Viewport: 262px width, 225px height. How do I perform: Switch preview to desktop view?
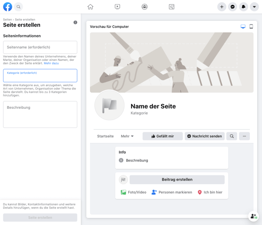[x=243, y=27]
